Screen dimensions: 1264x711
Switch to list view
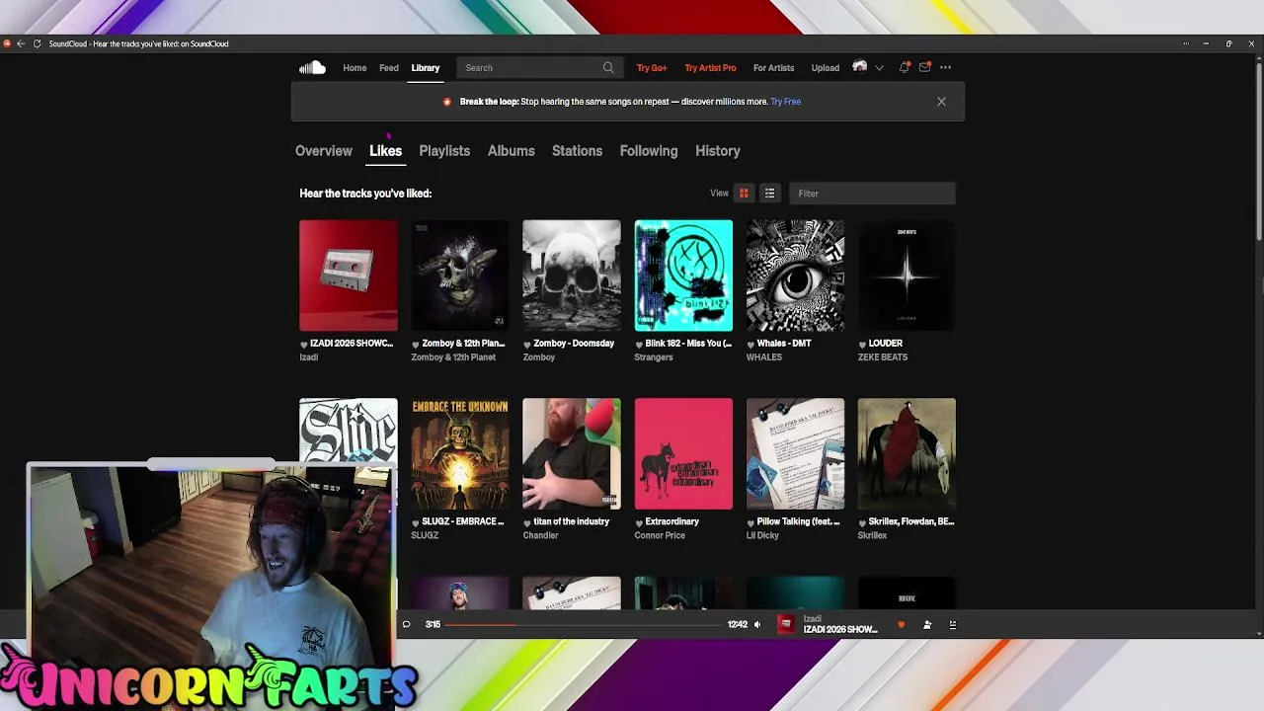(x=769, y=194)
